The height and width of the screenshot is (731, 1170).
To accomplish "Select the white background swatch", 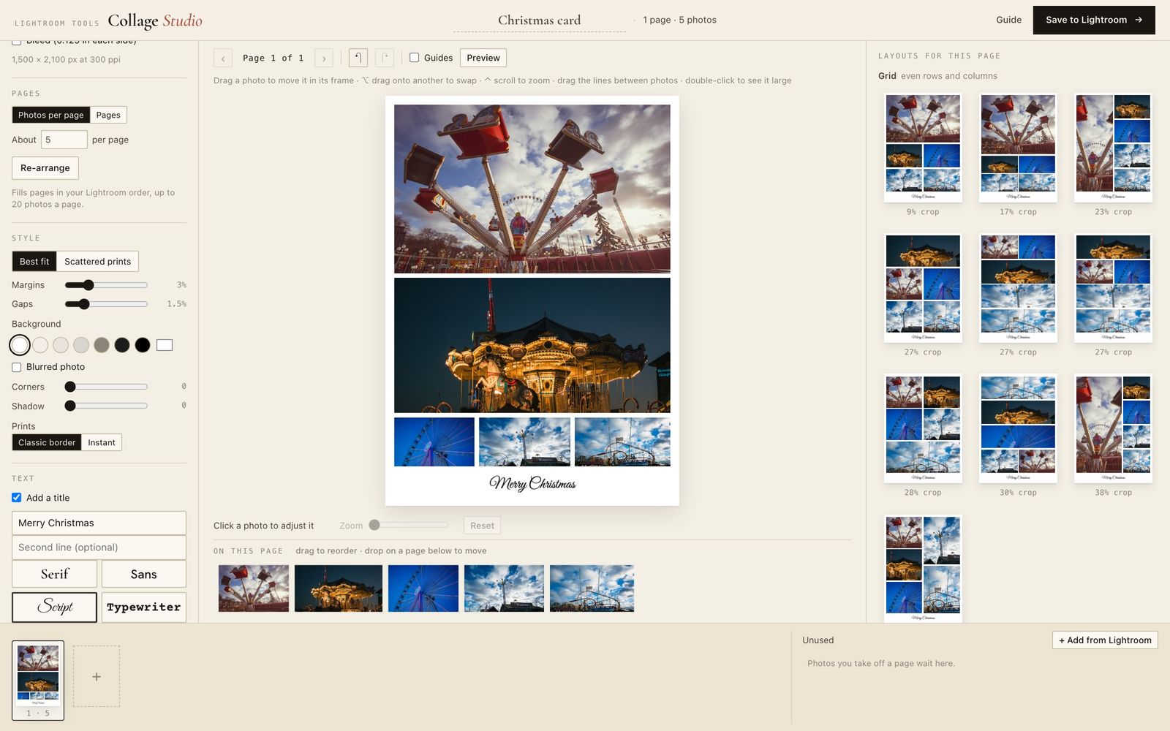I will 20,345.
